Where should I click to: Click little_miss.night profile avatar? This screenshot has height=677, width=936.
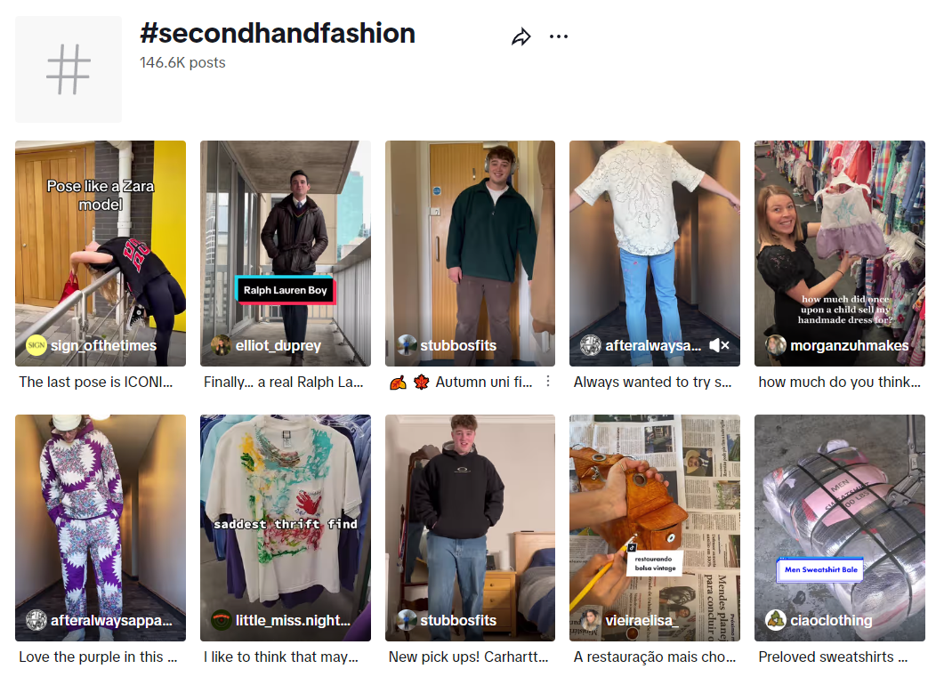click(x=222, y=620)
